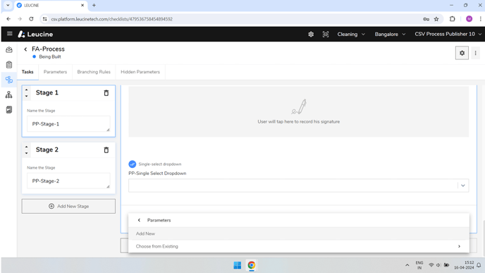Go back with the browser back arrow
Screen dimensions: 485x273
tap(8, 19)
